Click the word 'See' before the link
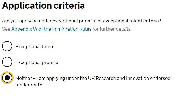184x103 pixels. coord(6,29)
